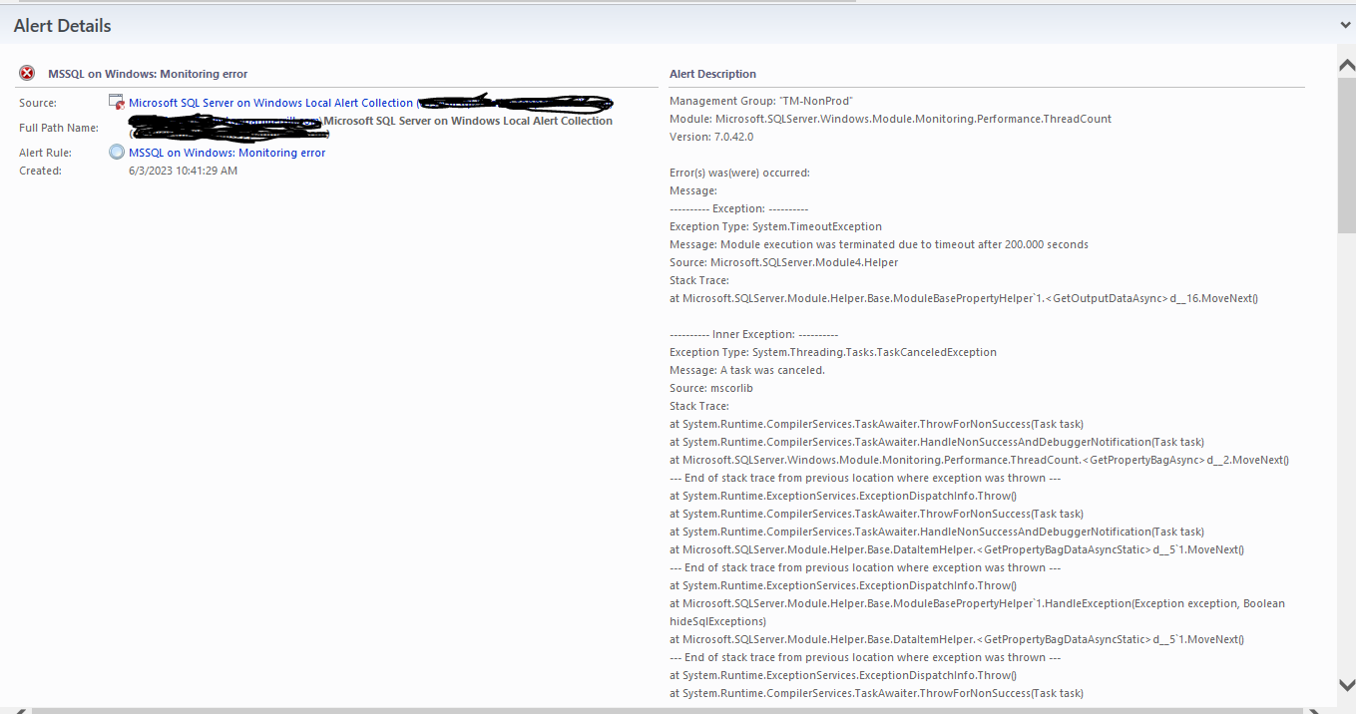Click the 'hideSqlExceptions)' wrapped line
The width and height of the screenshot is (1356, 714).
point(717,621)
